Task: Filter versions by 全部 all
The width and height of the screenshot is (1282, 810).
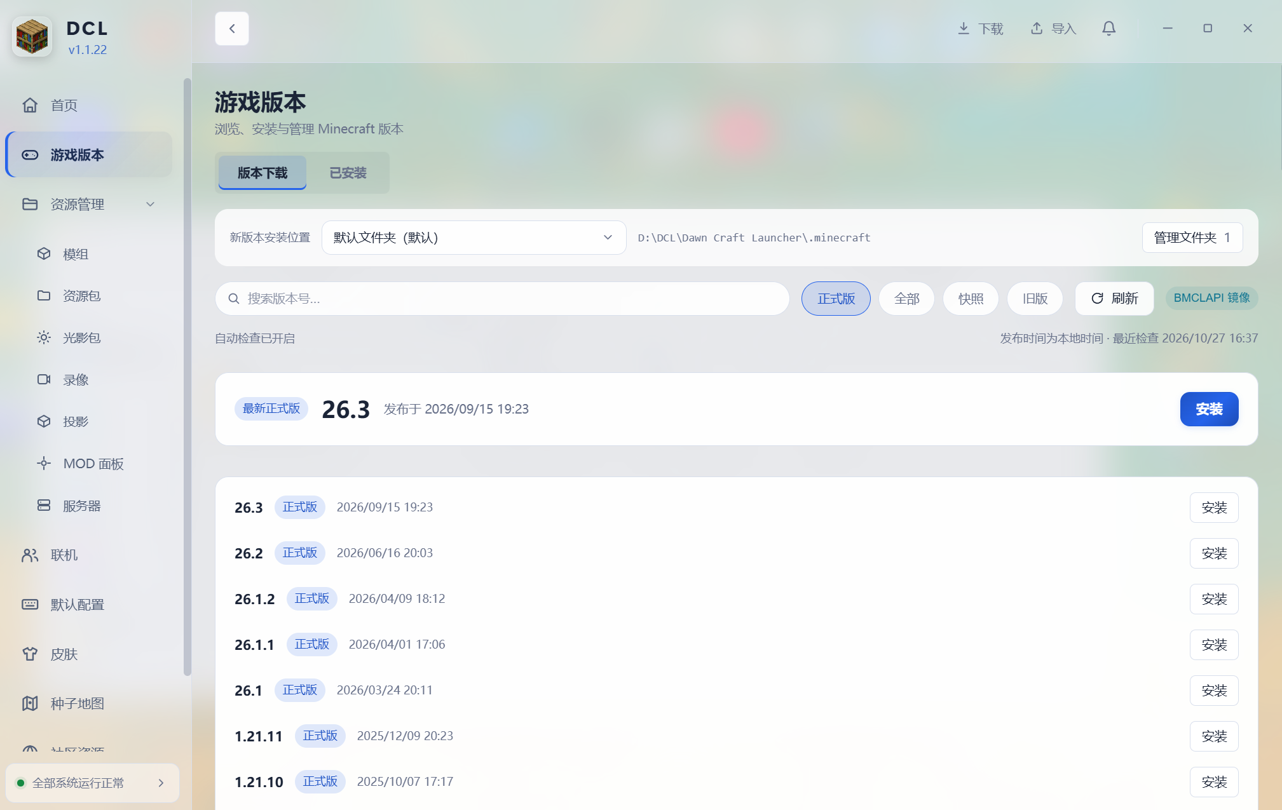Action: 906,299
